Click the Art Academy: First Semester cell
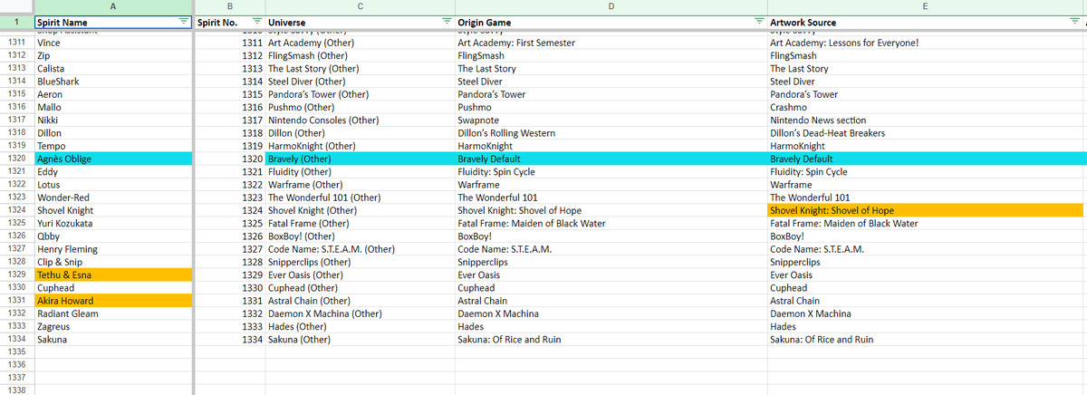 pyautogui.click(x=611, y=43)
